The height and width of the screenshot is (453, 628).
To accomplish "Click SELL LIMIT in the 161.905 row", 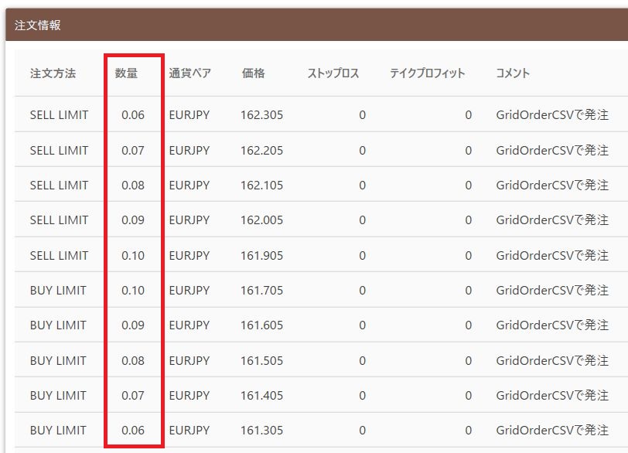I will click(x=59, y=255).
